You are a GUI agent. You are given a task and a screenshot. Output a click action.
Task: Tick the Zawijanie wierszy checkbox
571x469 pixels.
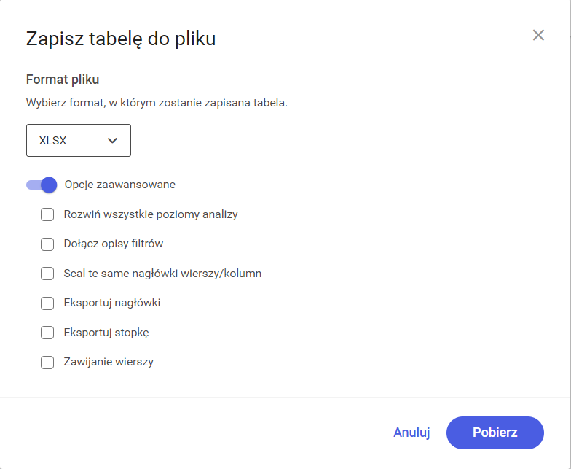(47, 363)
